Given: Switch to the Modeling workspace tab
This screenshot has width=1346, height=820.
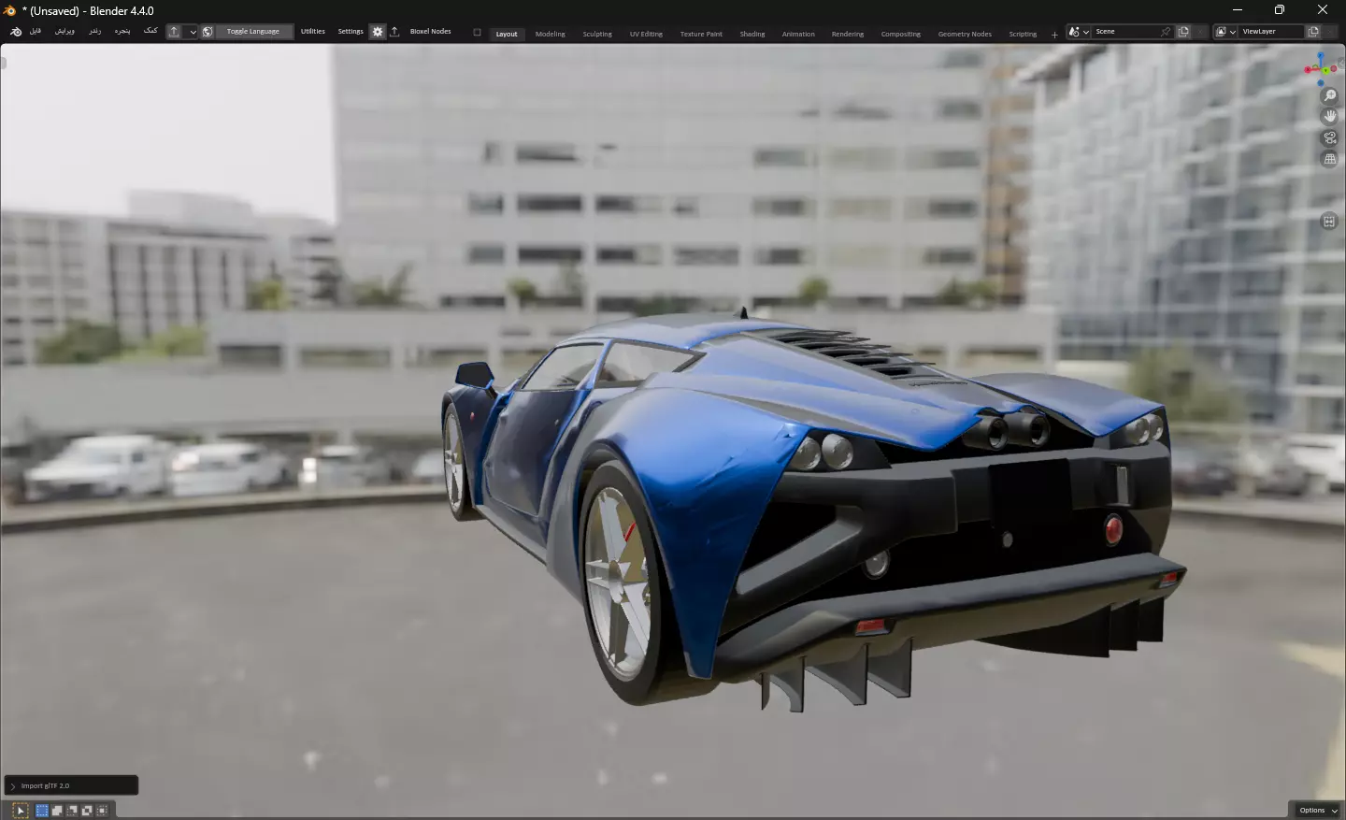Looking at the screenshot, I should click(x=551, y=34).
